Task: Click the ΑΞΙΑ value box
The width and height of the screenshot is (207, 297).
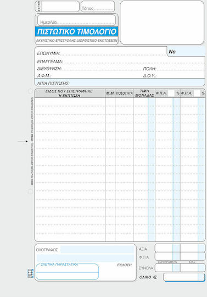Action: (x=180, y=248)
